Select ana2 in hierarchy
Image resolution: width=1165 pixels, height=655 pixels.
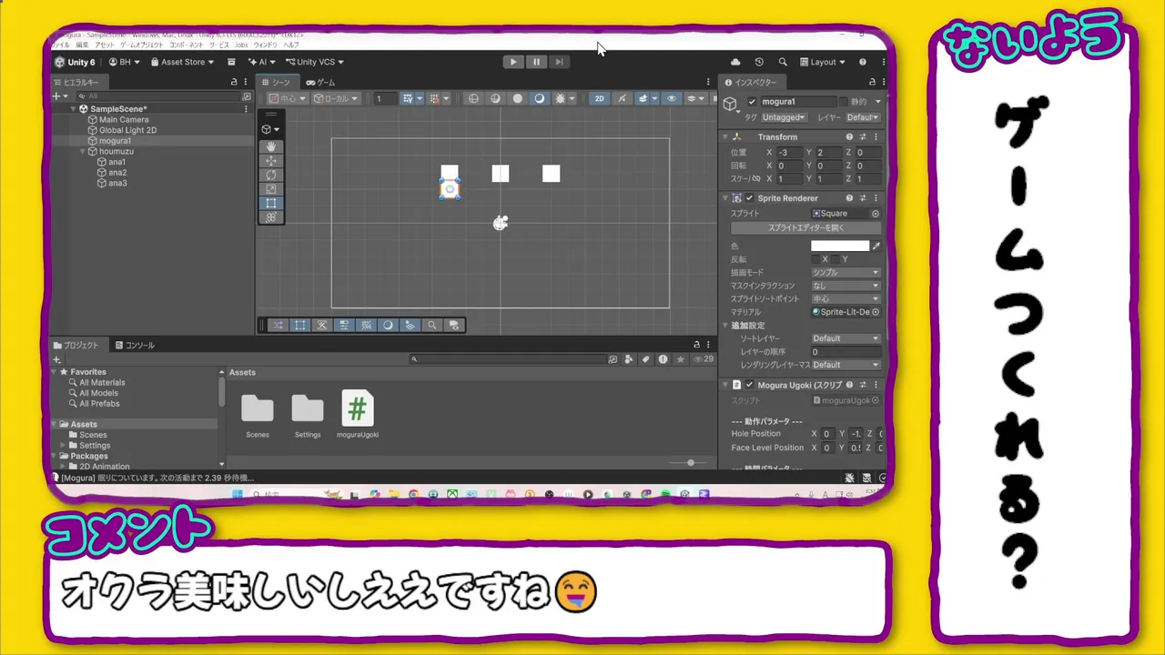(x=117, y=173)
